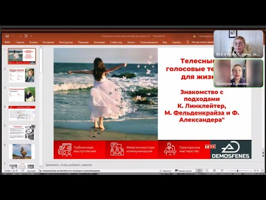
Task: Start Slide Show from status bar icon
Action: pos(222,171)
